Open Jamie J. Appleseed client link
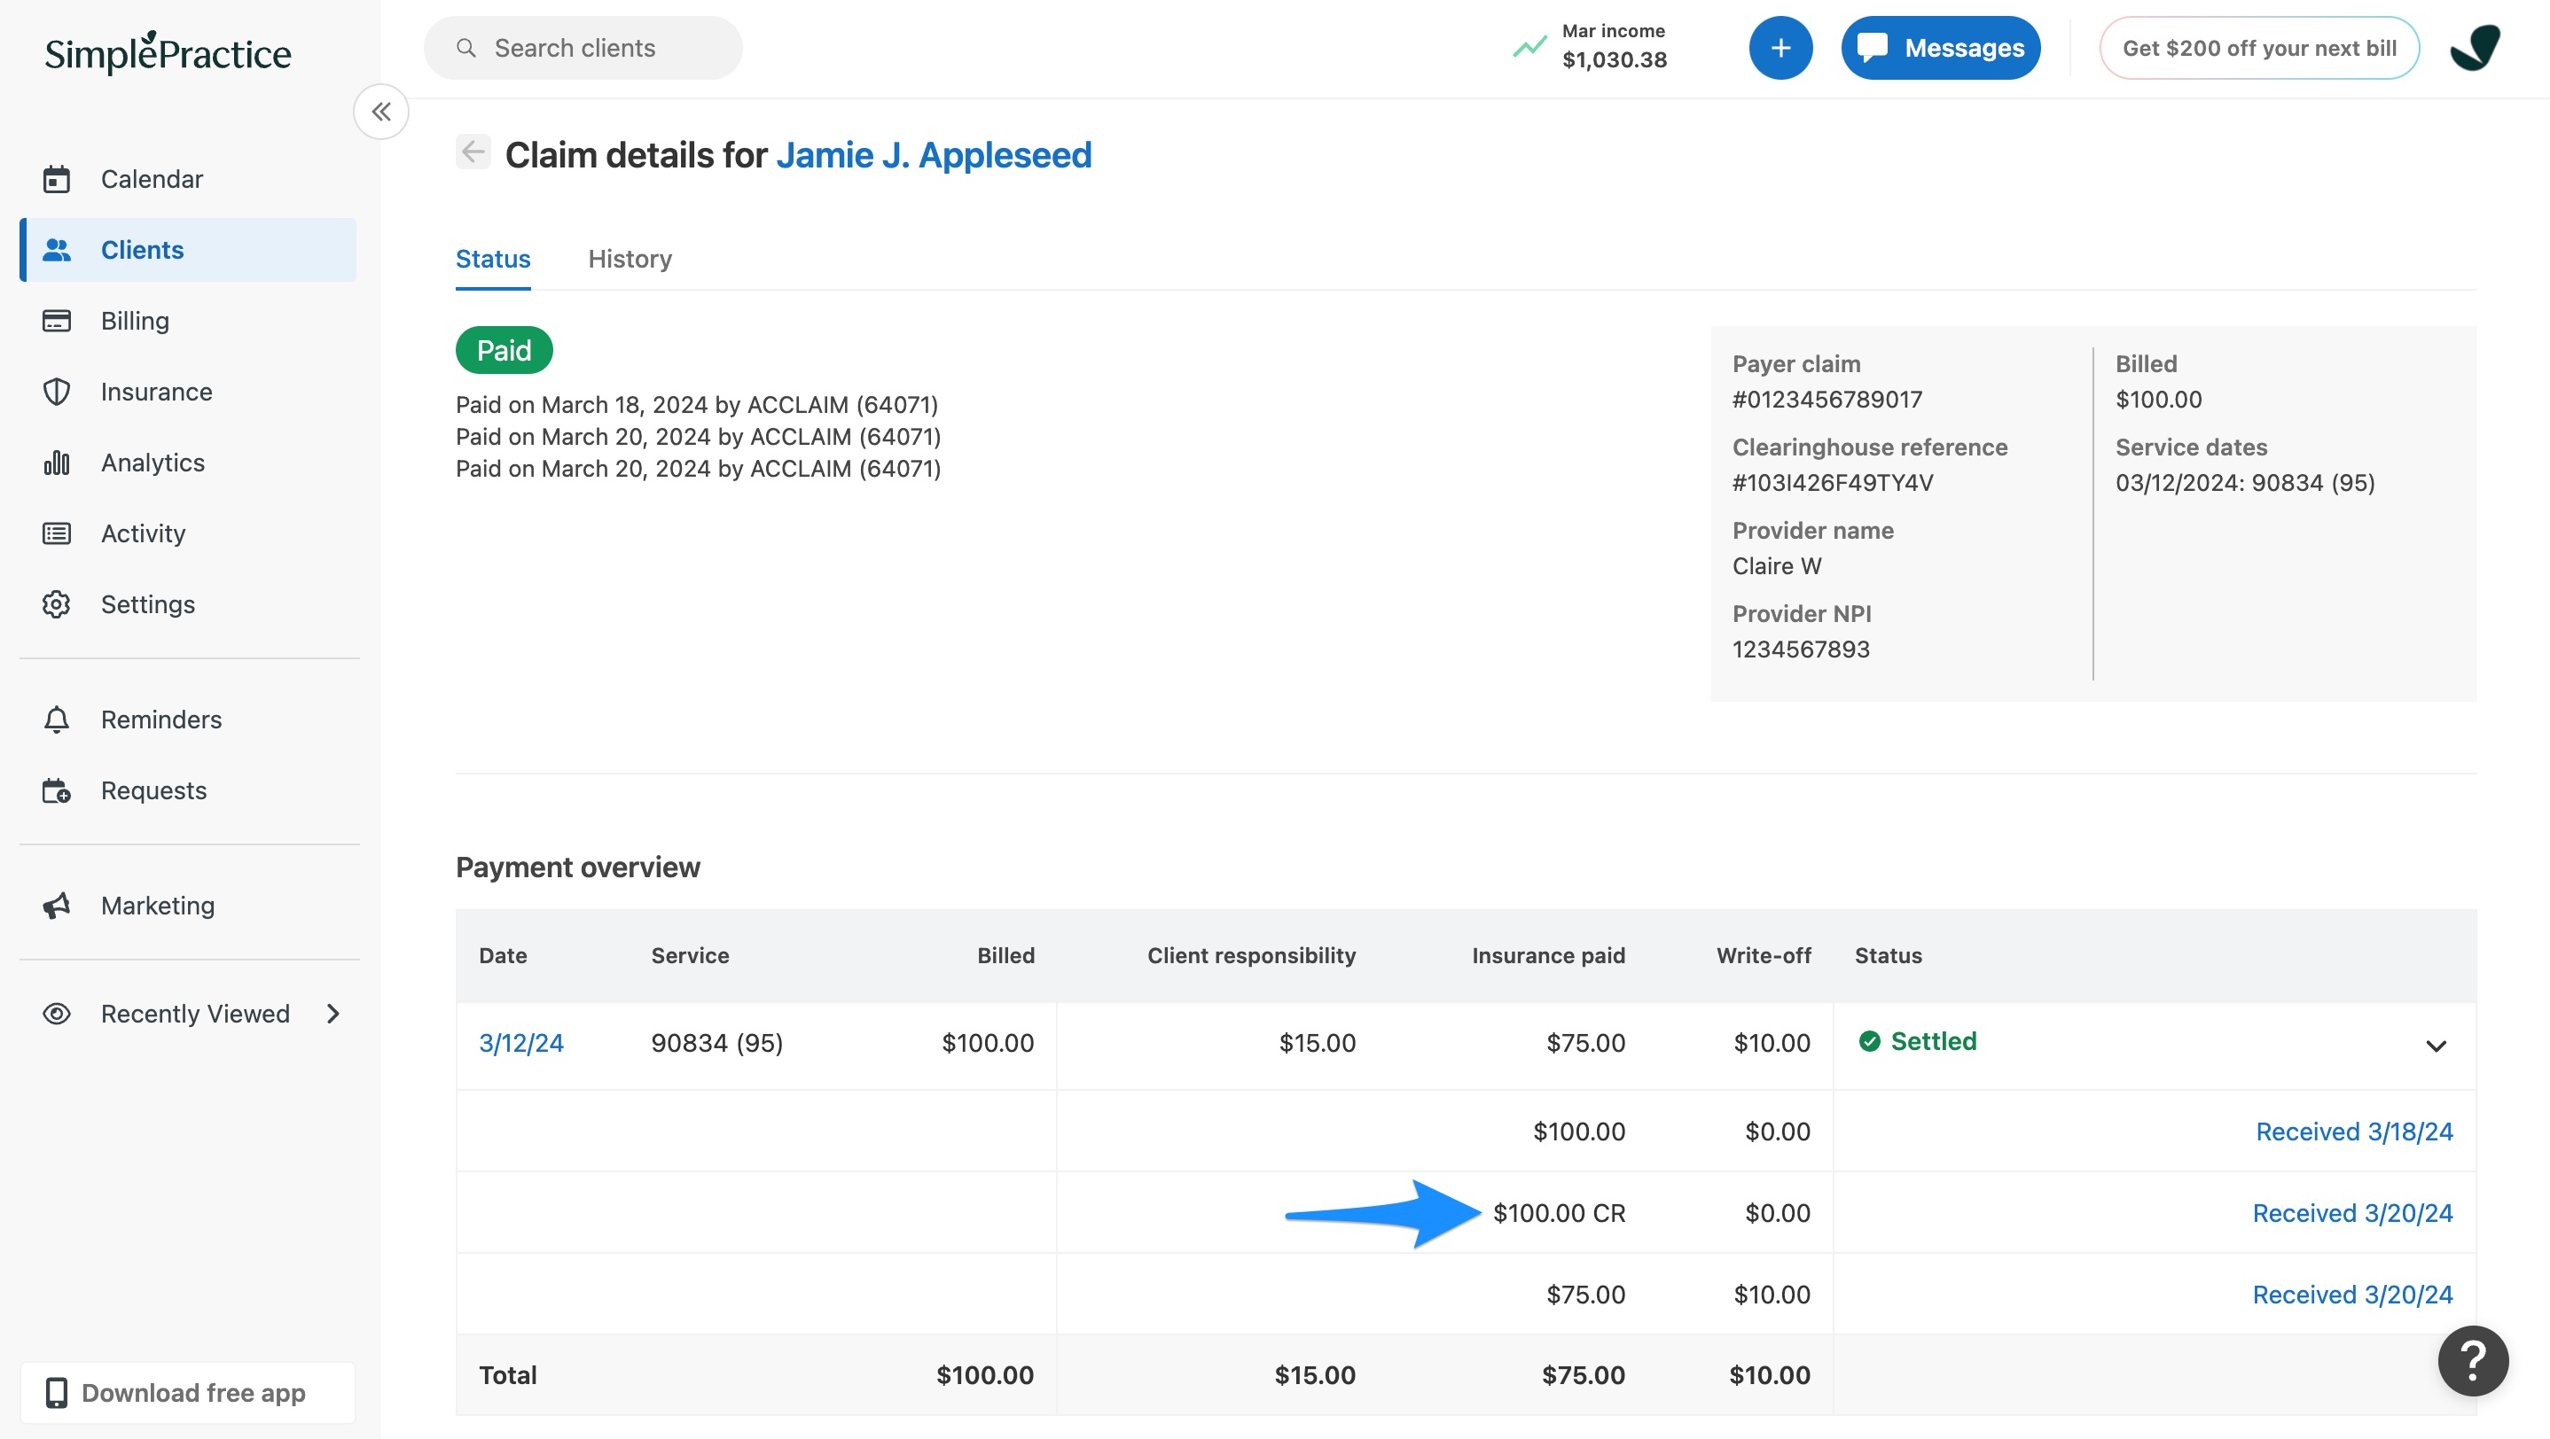 [x=934, y=155]
